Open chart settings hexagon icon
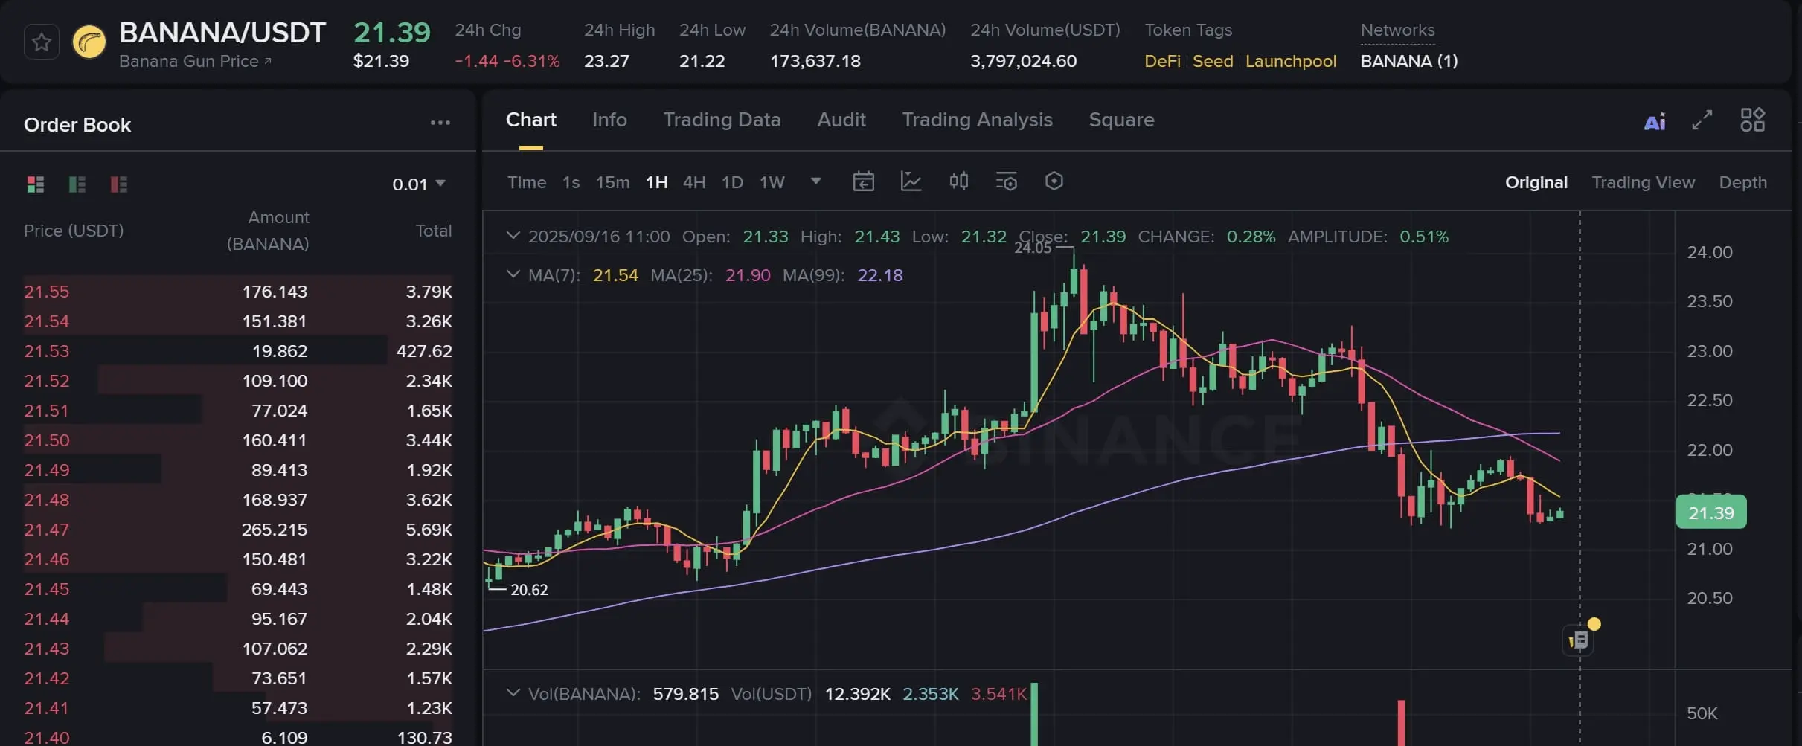The image size is (1802, 746). pos(1054,181)
